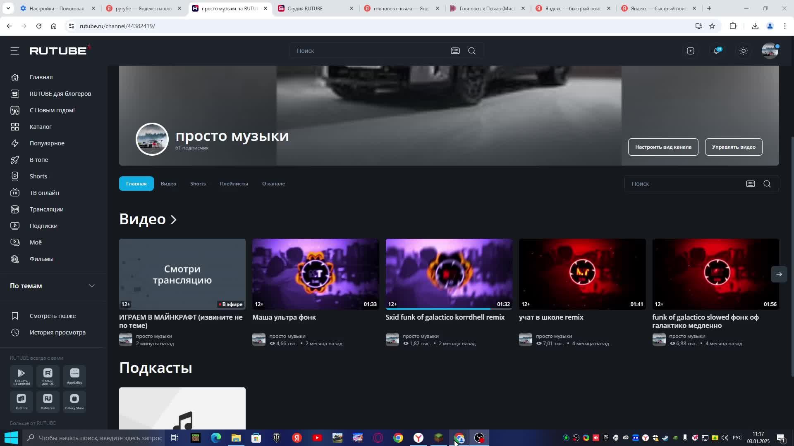Open Смотреть позже list
Screen dimensions: 794x446
[x=53, y=316]
